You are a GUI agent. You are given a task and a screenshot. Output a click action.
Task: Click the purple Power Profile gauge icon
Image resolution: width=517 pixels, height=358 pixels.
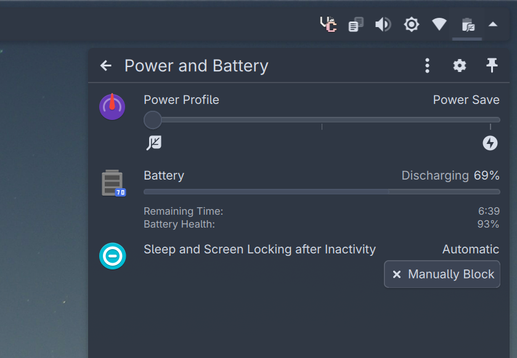[x=112, y=106]
